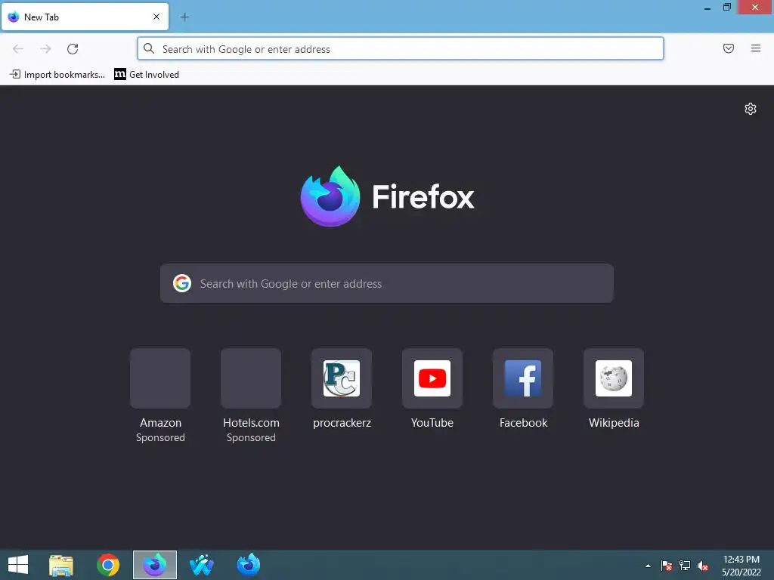Click the Action Center flag icon
The image size is (774, 580).
[667, 566]
